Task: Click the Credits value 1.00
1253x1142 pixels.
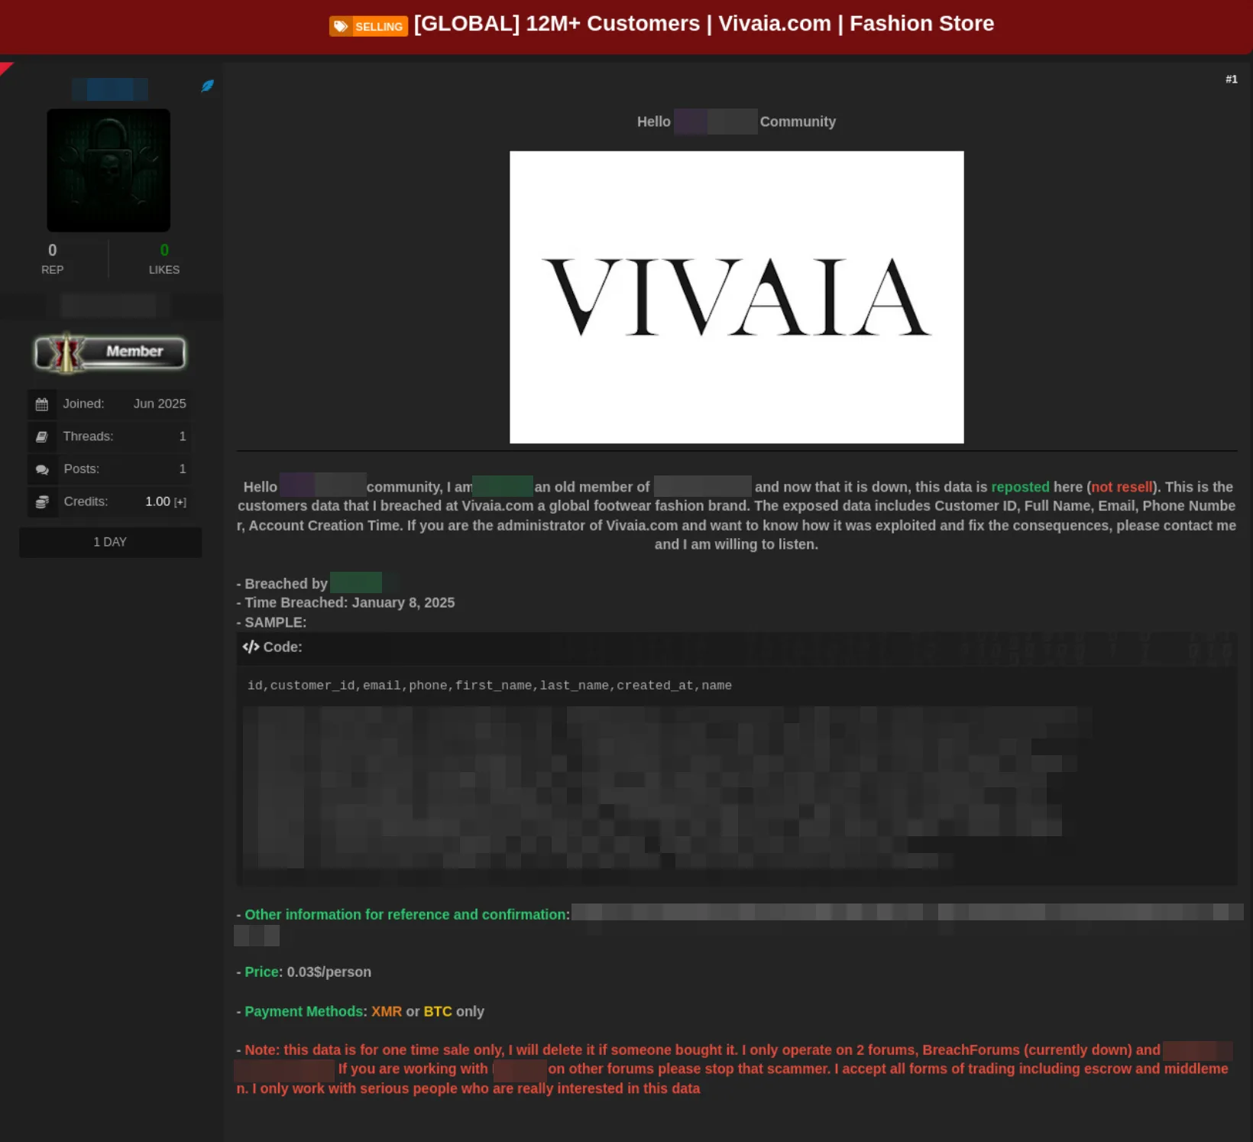Action: (157, 501)
